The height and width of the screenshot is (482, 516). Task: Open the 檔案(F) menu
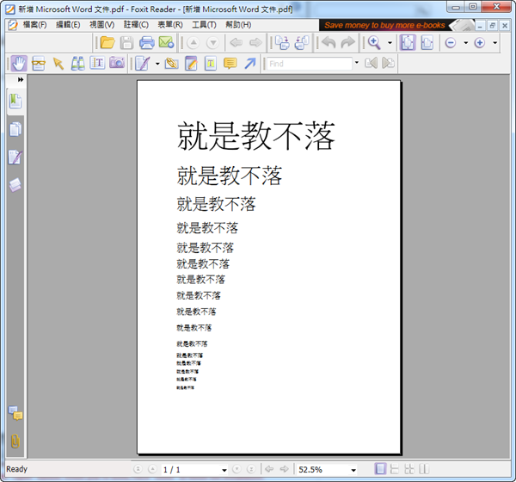coord(35,25)
